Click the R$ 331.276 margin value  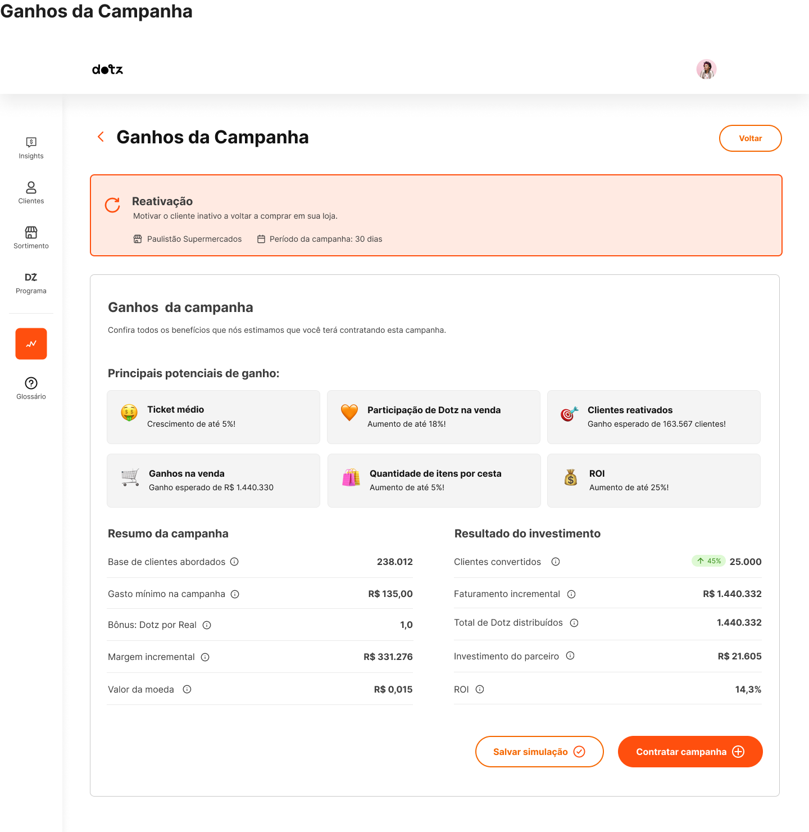pos(388,657)
